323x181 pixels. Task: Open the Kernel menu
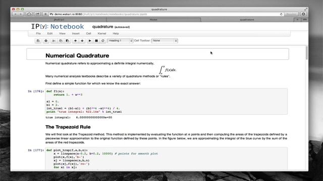pos(102,34)
